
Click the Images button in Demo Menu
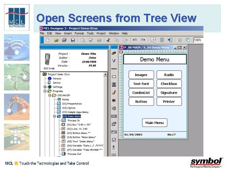(x=141, y=75)
